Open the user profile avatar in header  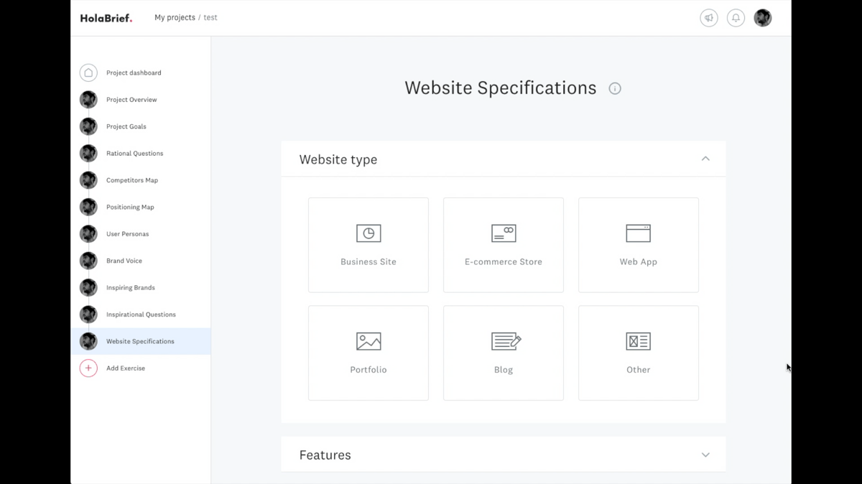[x=763, y=18]
